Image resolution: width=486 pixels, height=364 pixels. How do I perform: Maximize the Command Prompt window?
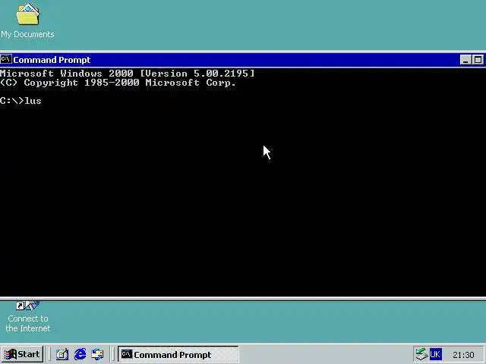click(x=478, y=59)
